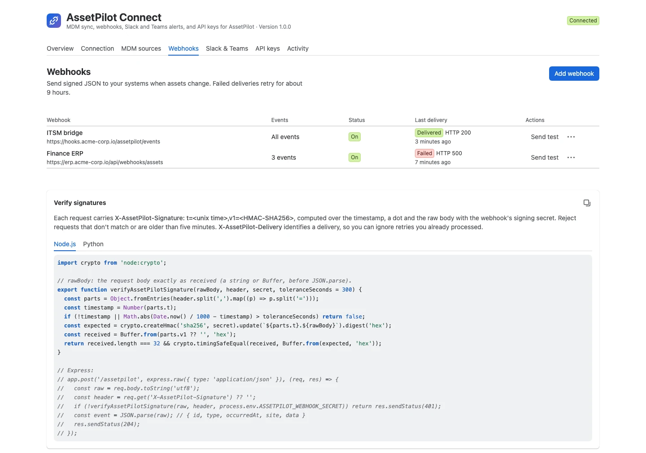Click the All events cell
Viewport: 646px width, 453px height.
(285, 137)
